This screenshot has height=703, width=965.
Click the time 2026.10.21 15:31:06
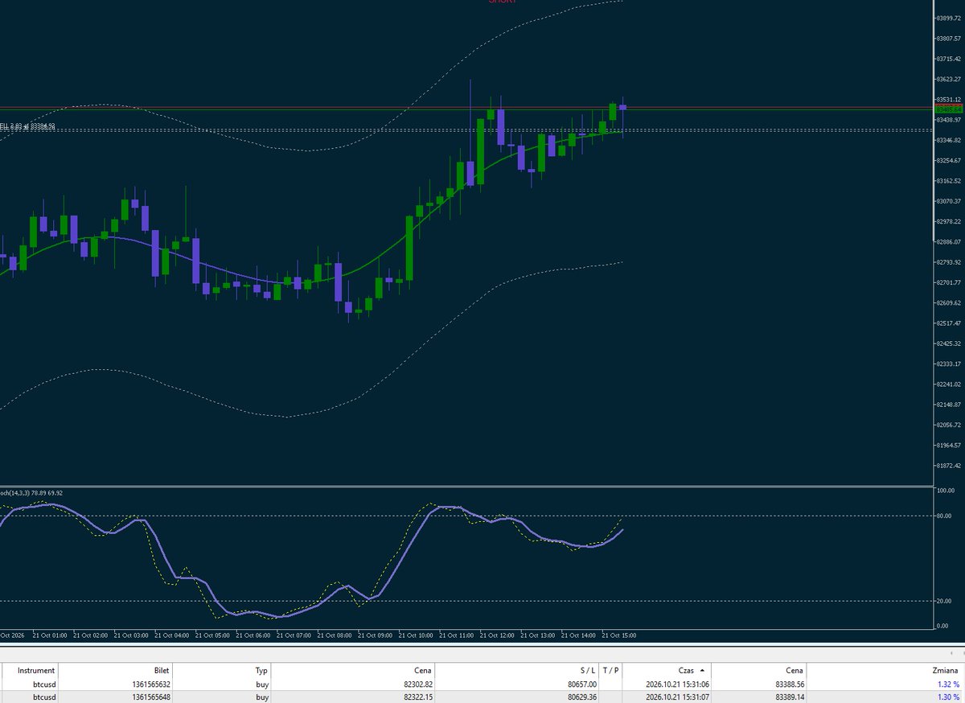point(677,684)
